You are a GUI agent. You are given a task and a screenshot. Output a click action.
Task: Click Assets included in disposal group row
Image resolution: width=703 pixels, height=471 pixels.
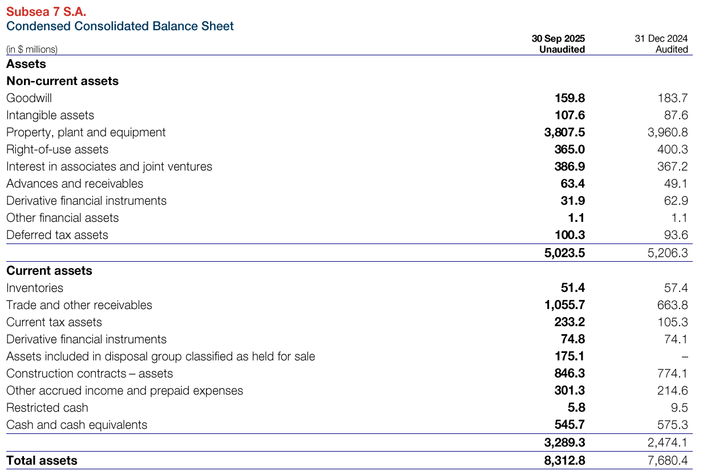point(347,356)
